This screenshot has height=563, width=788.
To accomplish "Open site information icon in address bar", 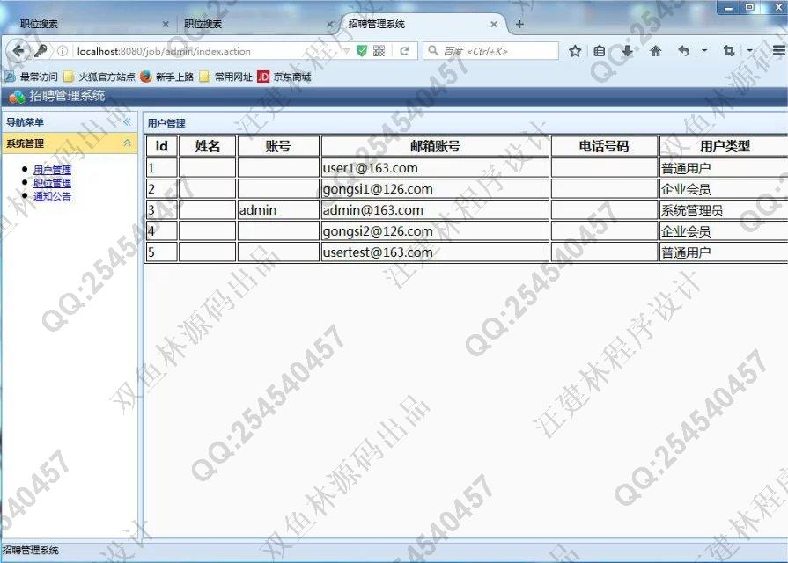I will [63, 51].
